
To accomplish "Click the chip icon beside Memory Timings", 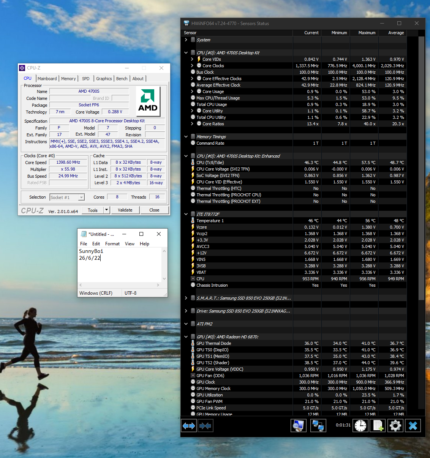I will [x=193, y=137].
